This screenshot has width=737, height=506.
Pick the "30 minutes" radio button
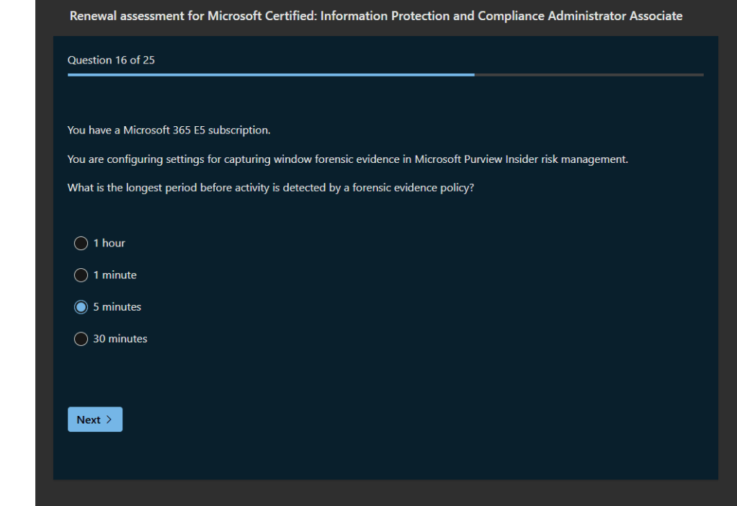coord(81,339)
